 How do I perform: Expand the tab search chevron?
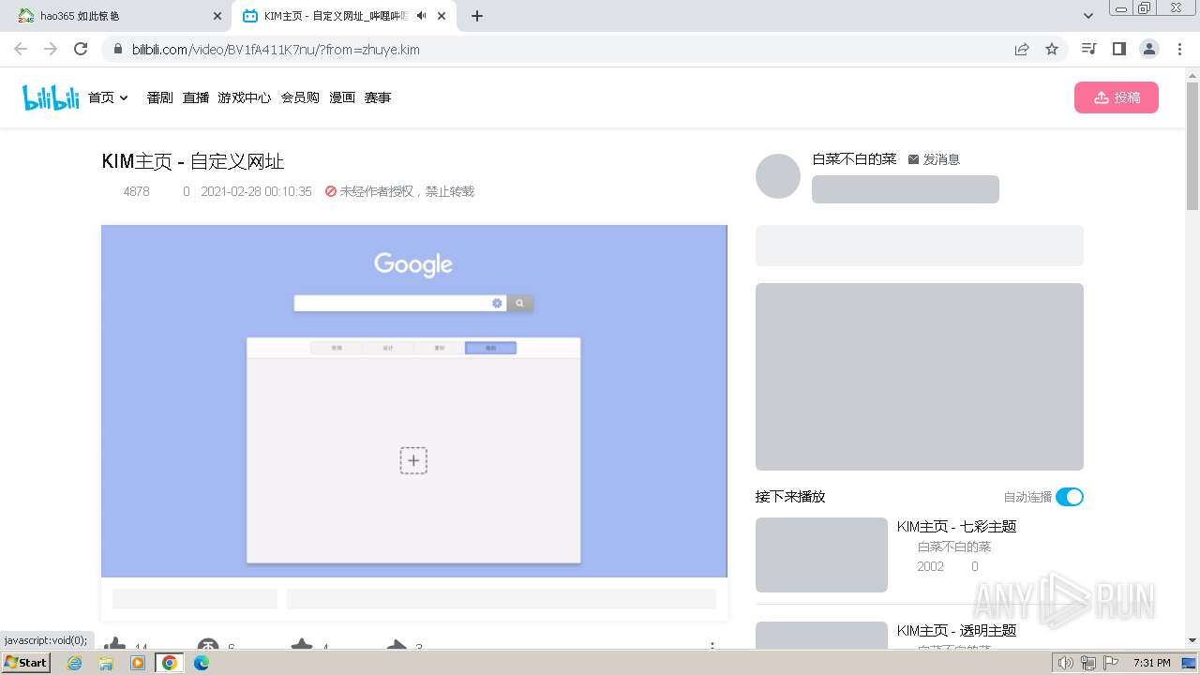(x=1088, y=16)
